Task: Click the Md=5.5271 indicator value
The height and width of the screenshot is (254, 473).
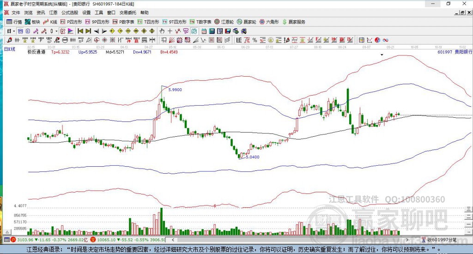Action: 115,52
